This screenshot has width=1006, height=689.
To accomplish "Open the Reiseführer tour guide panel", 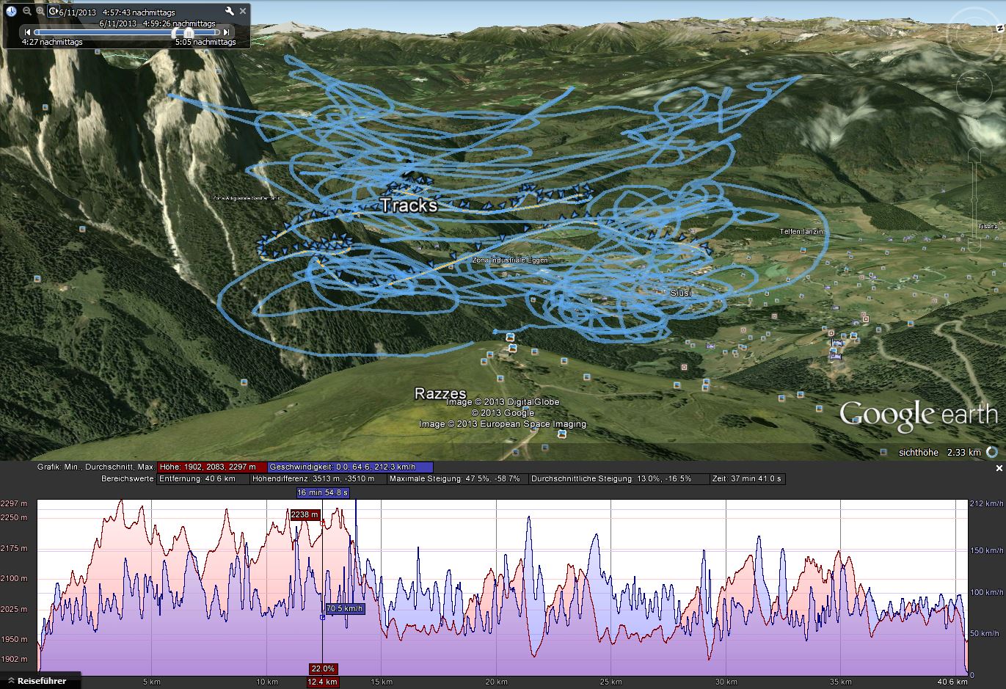I will coord(42,681).
